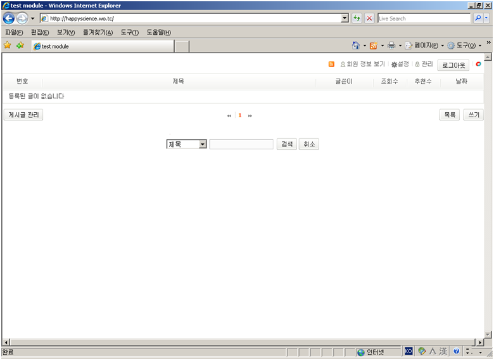This screenshot has width=494, height=360.
Task: Open the 도구(O) command bar menu
Action: tap(464, 46)
